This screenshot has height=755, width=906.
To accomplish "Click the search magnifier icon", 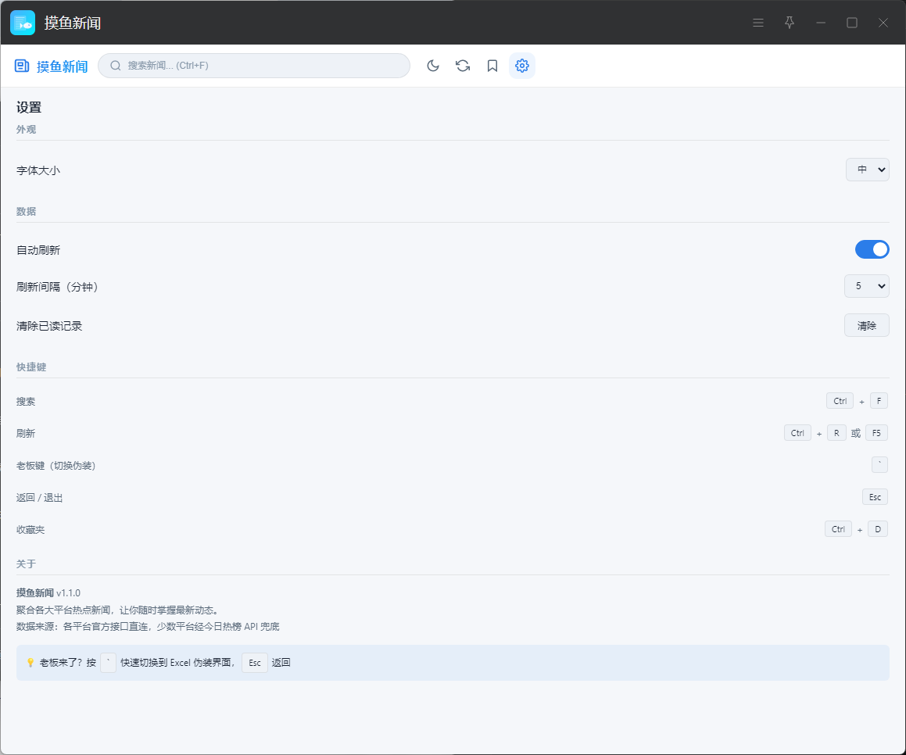I will pos(116,66).
